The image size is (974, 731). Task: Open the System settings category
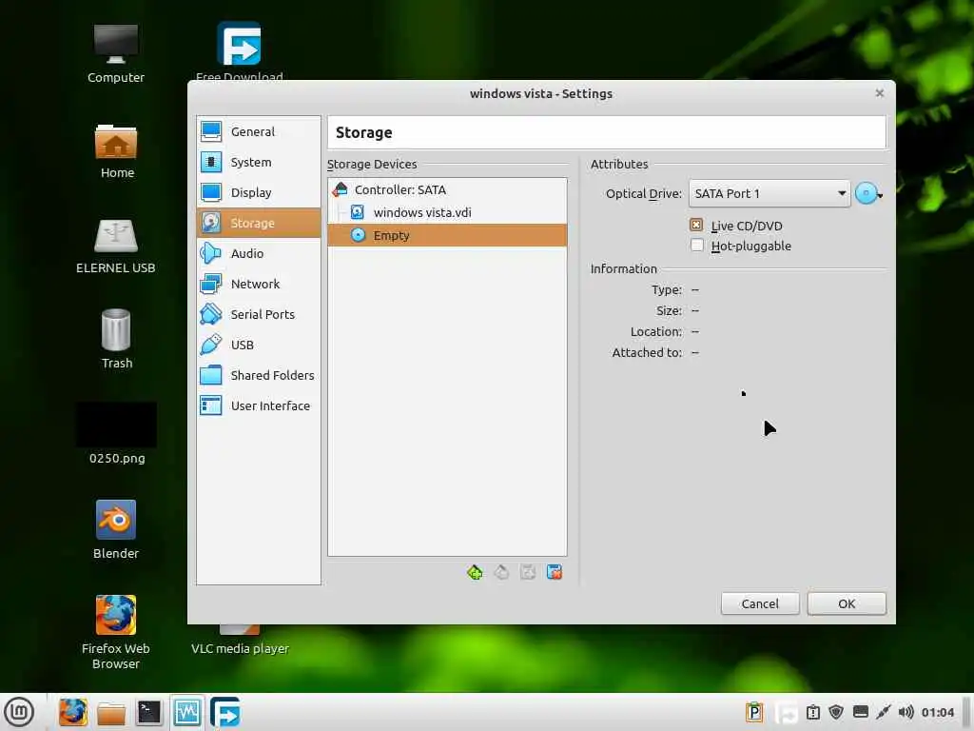click(x=259, y=162)
